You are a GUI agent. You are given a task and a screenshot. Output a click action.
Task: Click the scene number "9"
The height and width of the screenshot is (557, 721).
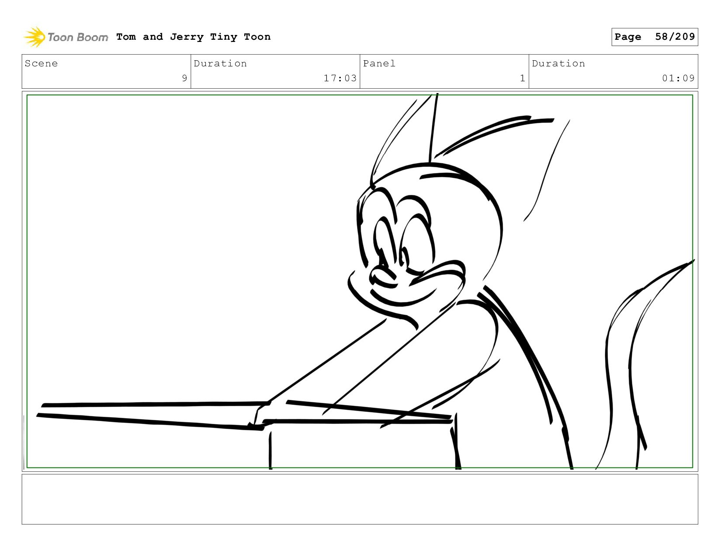click(184, 78)
